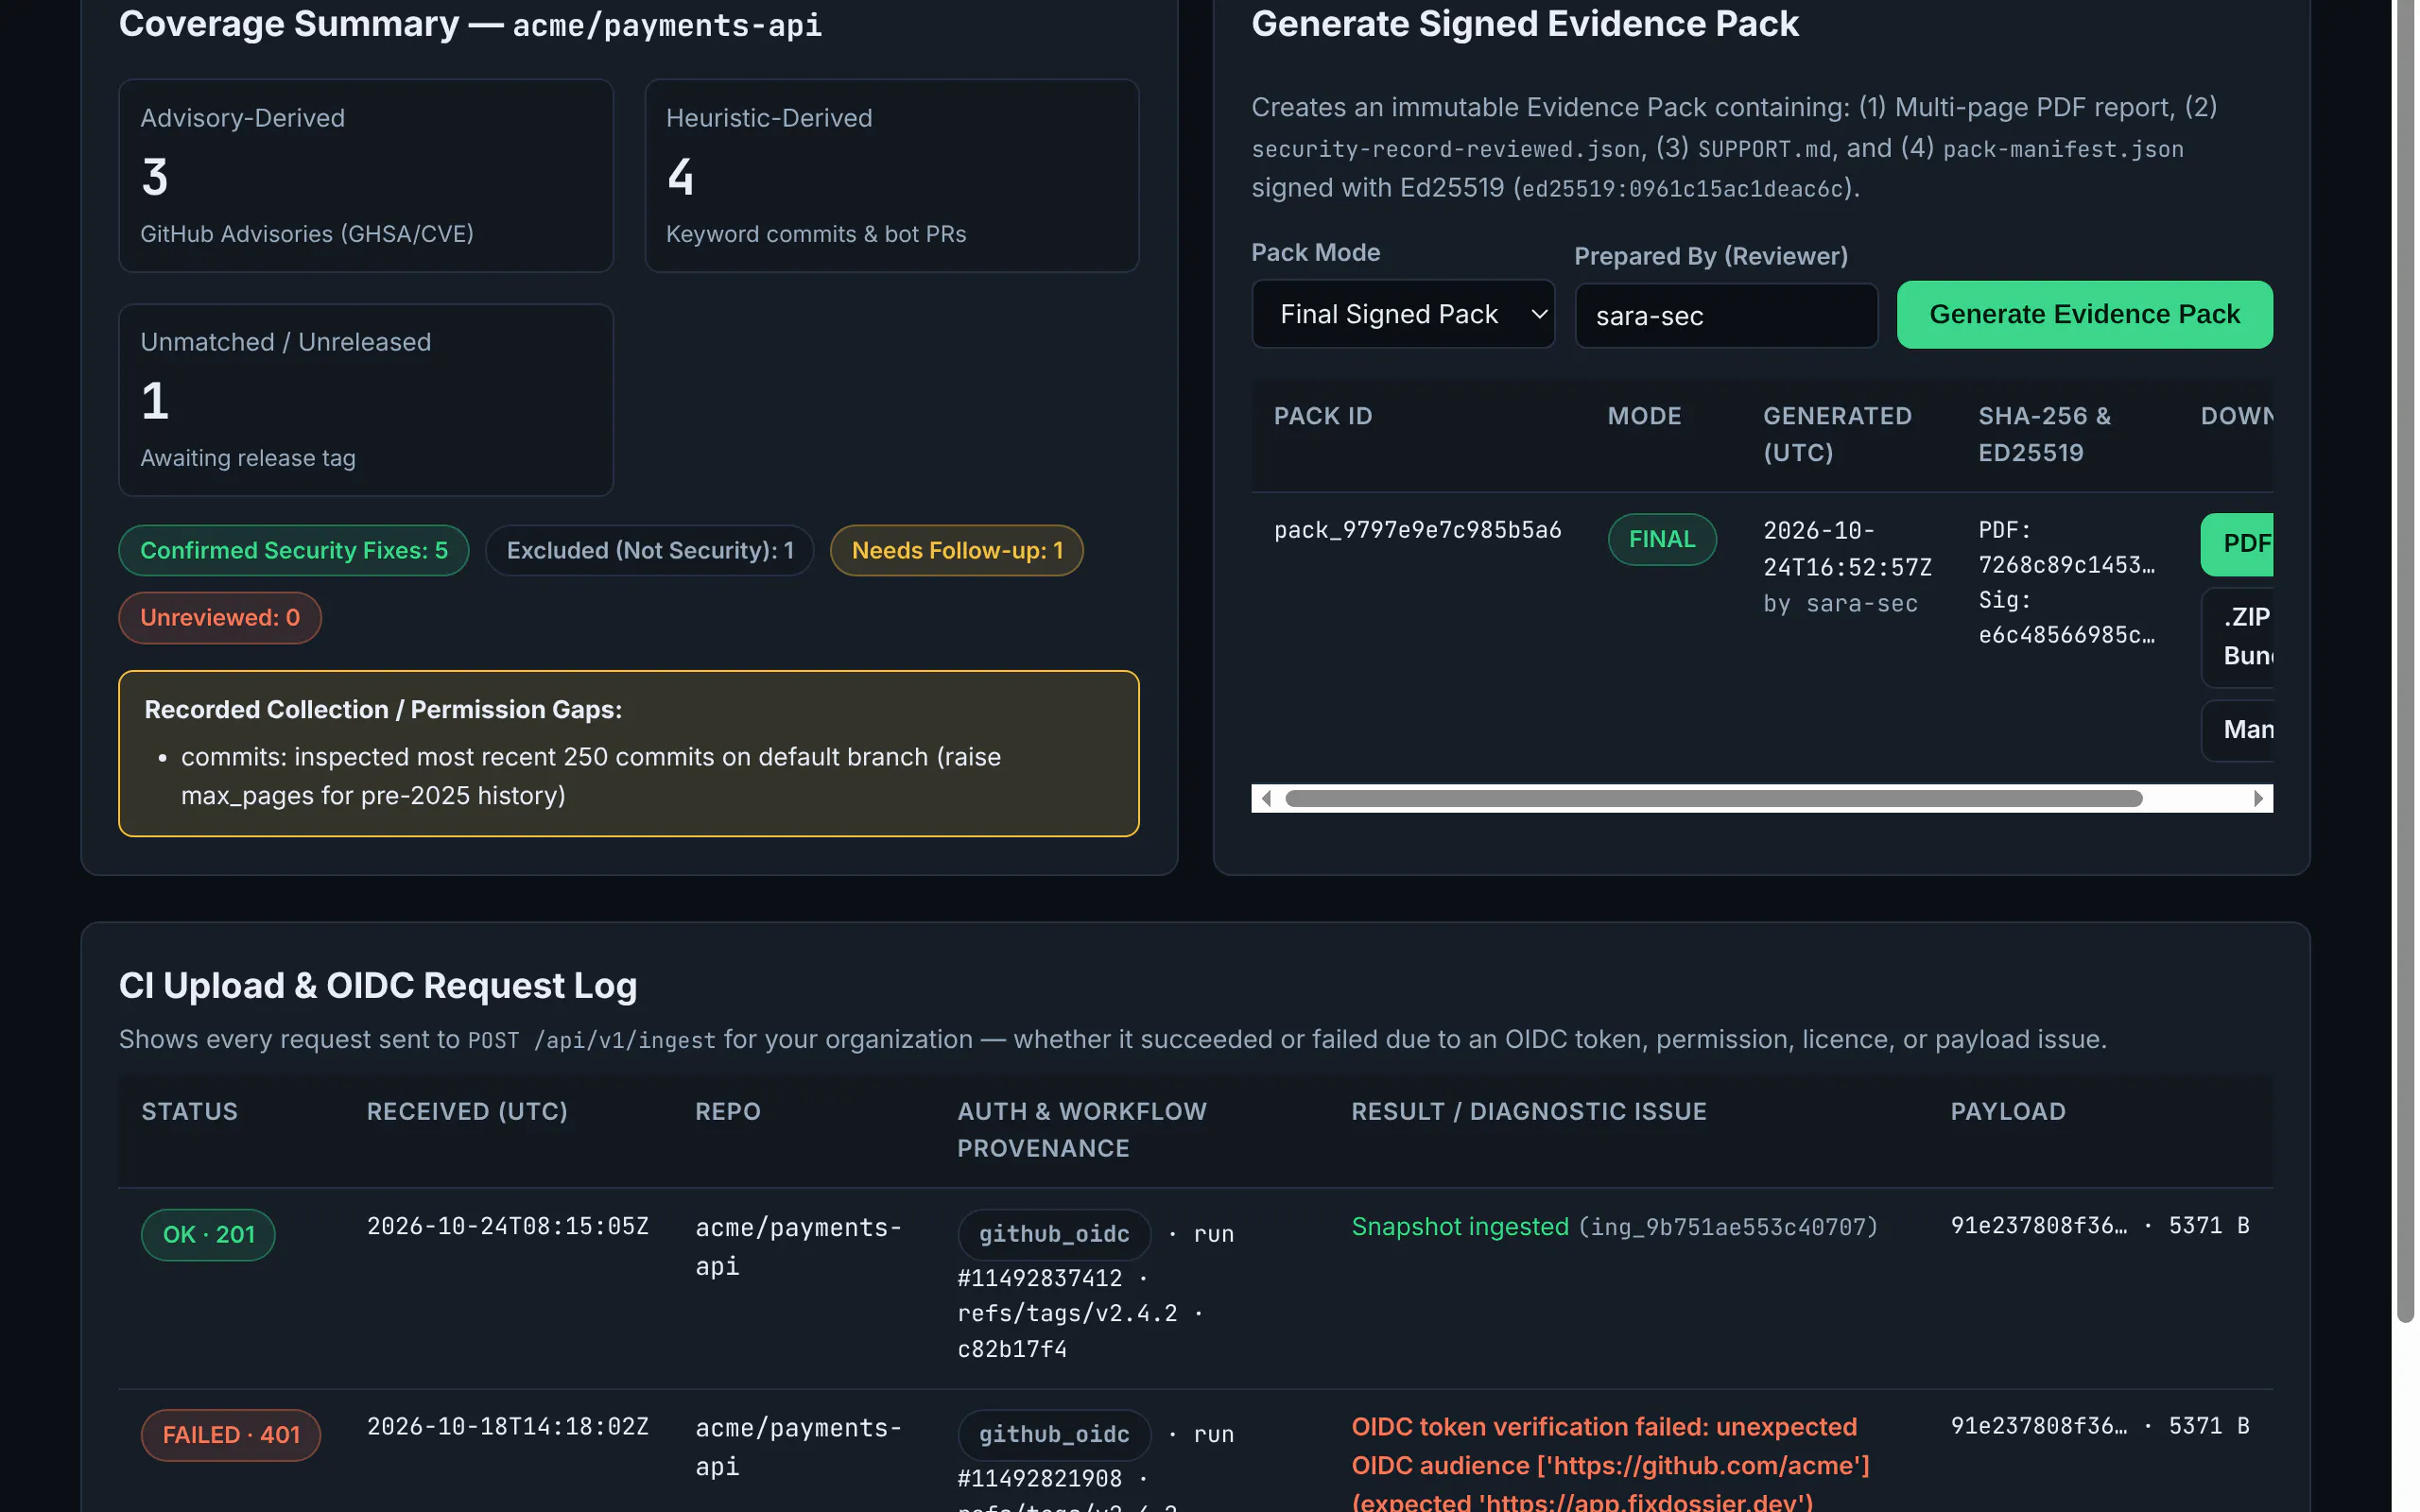The width and height of the screenshot is (2420, 1512).
Task: Click Confirmed Security Fixes: 5 badge
Action: coord(293,550)
